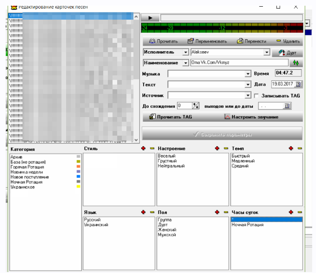Viewport: 316px width, 273px height.
Task: Click the Время duration field
Action: pyautogui.click(x=288, y=73)
